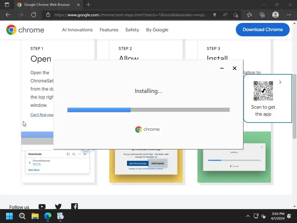Click the Chrome logo in the page header

point(25,30)
